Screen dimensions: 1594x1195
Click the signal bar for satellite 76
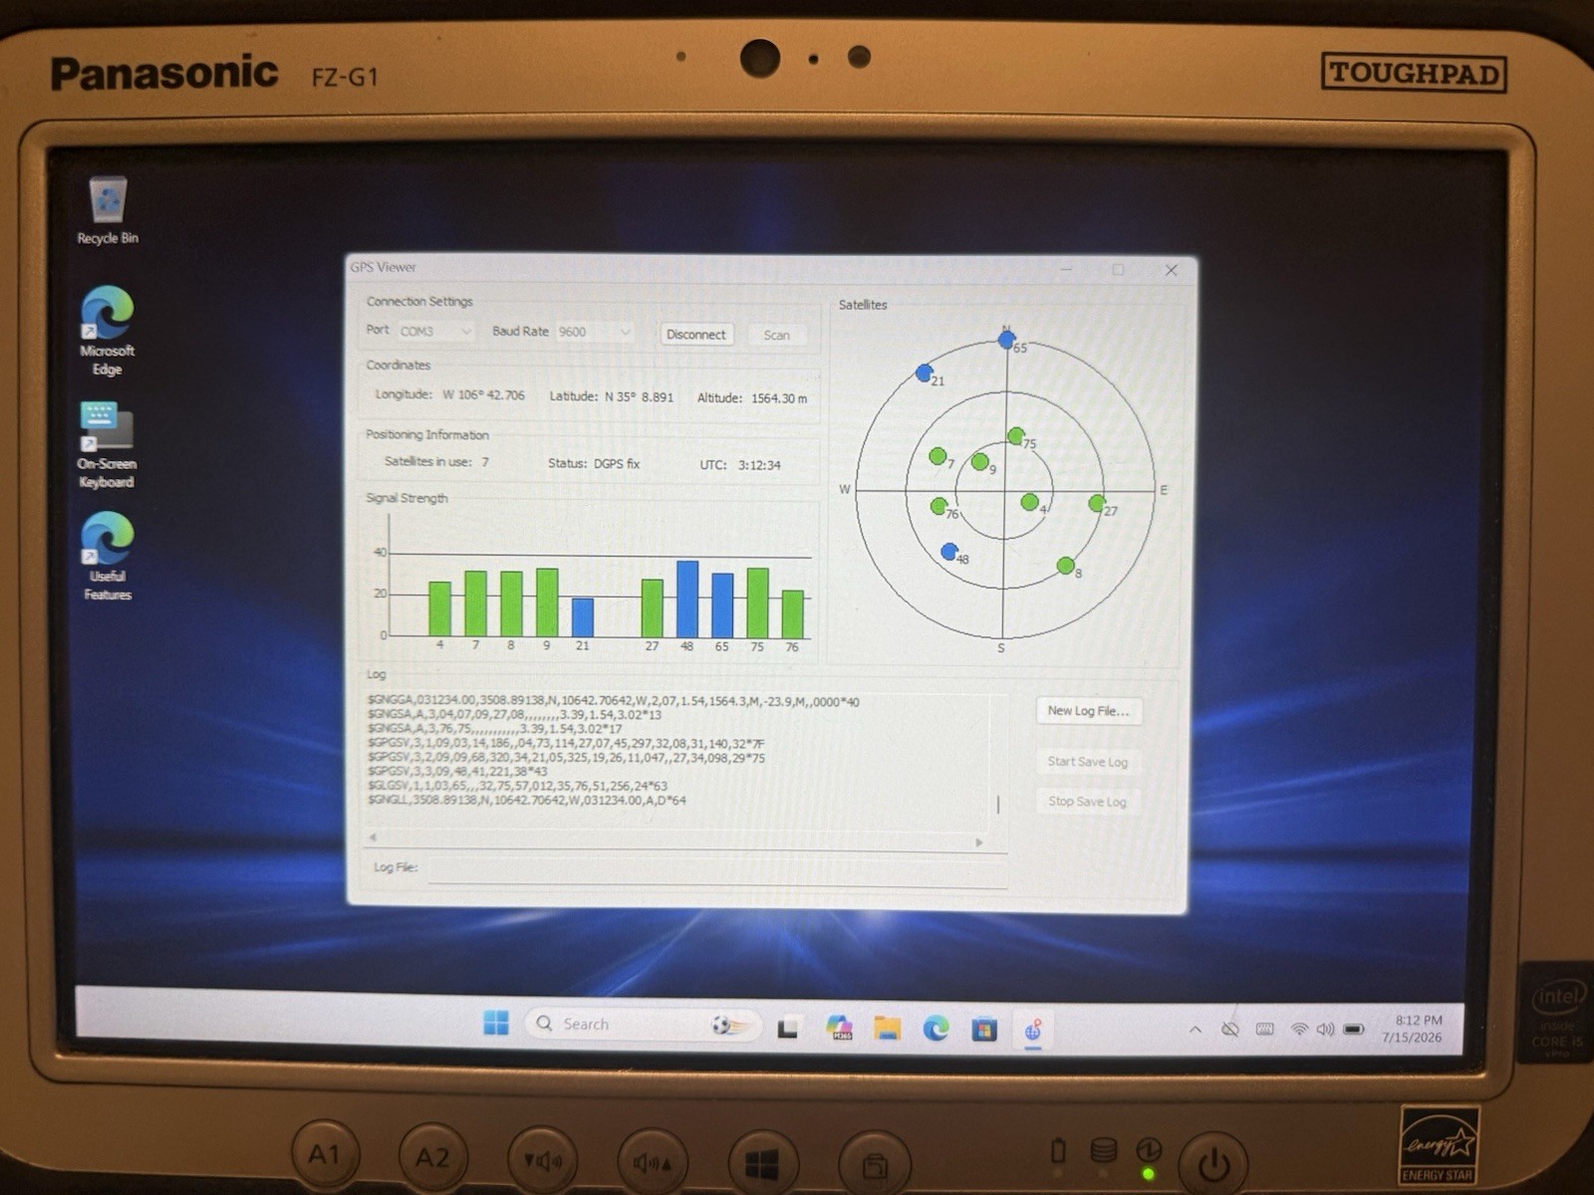click(x=793, y=615)
